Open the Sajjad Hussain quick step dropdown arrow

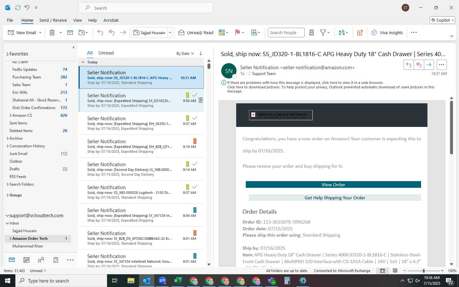(x=170, y=33)
